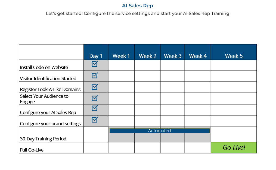The width and height of the screenshot is (276, 170).
Task: Toggle Register Look-A-Like Domains checkmark
Action: coord(95,87)
